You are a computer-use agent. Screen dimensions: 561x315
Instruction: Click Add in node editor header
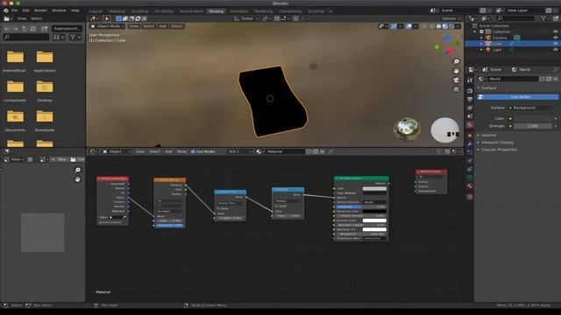[168, 151]
